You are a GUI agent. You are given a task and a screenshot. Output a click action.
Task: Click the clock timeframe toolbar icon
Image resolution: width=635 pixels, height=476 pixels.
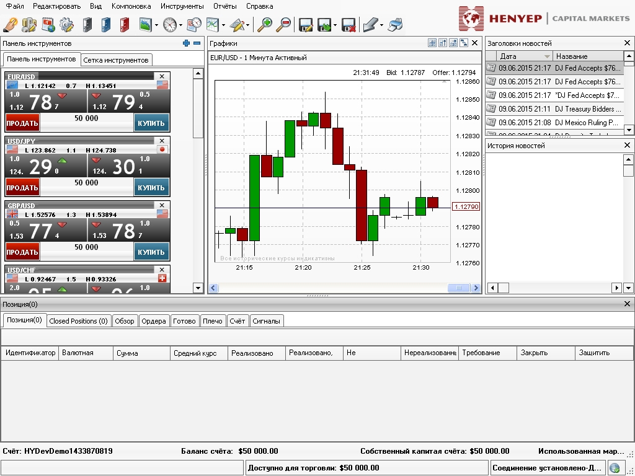169,25
